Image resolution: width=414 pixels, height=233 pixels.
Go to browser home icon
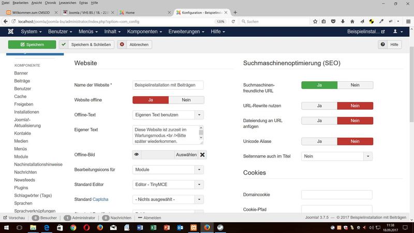[x=352, y=21]
